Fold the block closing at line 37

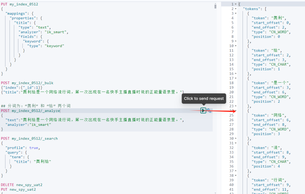tap(236, 171)
